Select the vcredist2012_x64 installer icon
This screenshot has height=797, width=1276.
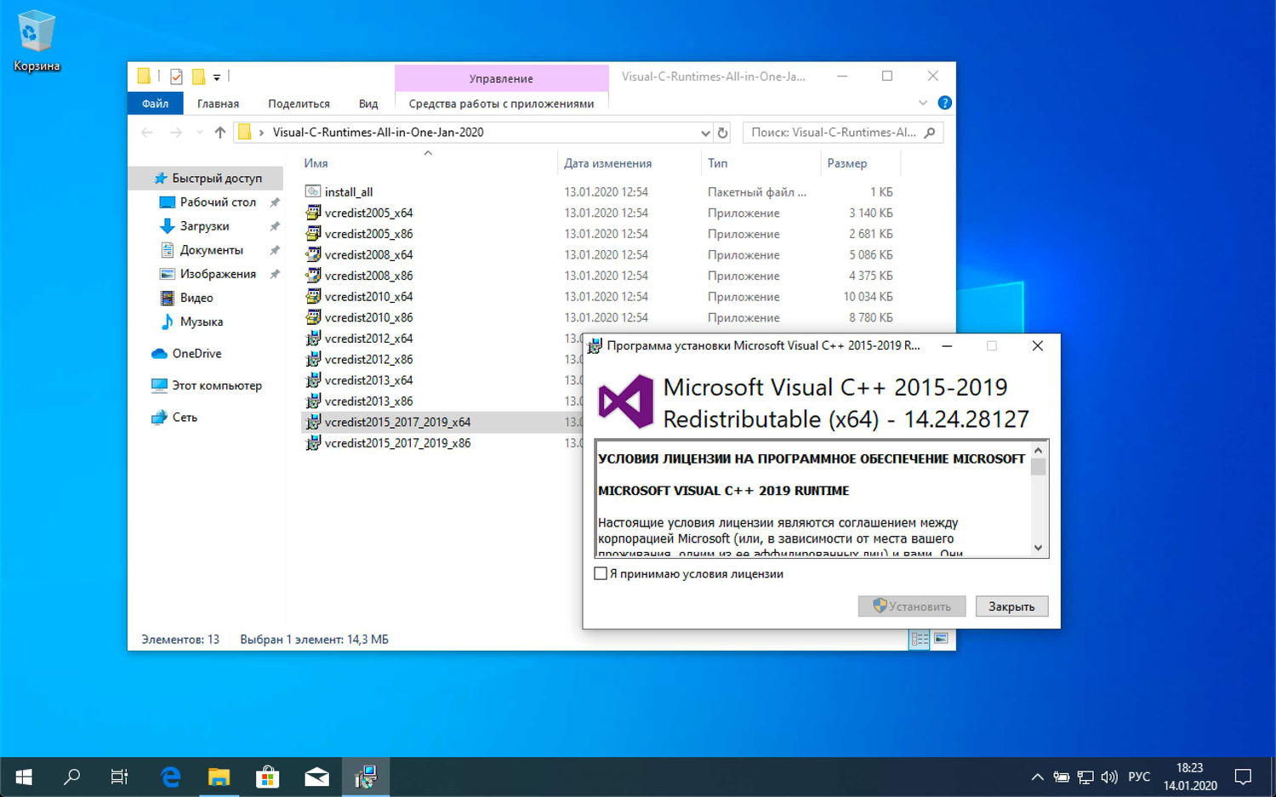pyautogui.click(x=313, y=339)
